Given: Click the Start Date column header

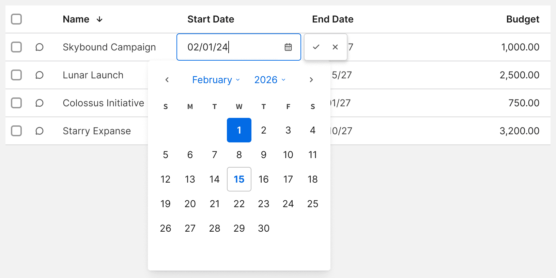Looking at the screenshot, I should click(211, 19).
